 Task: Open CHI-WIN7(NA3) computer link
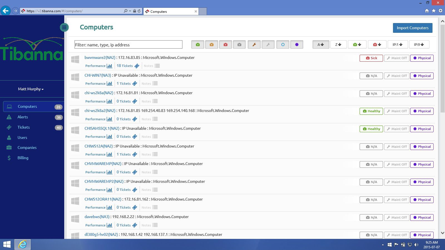98,75
